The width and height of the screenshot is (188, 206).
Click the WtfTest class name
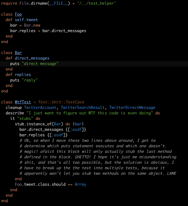pos(23,102)
